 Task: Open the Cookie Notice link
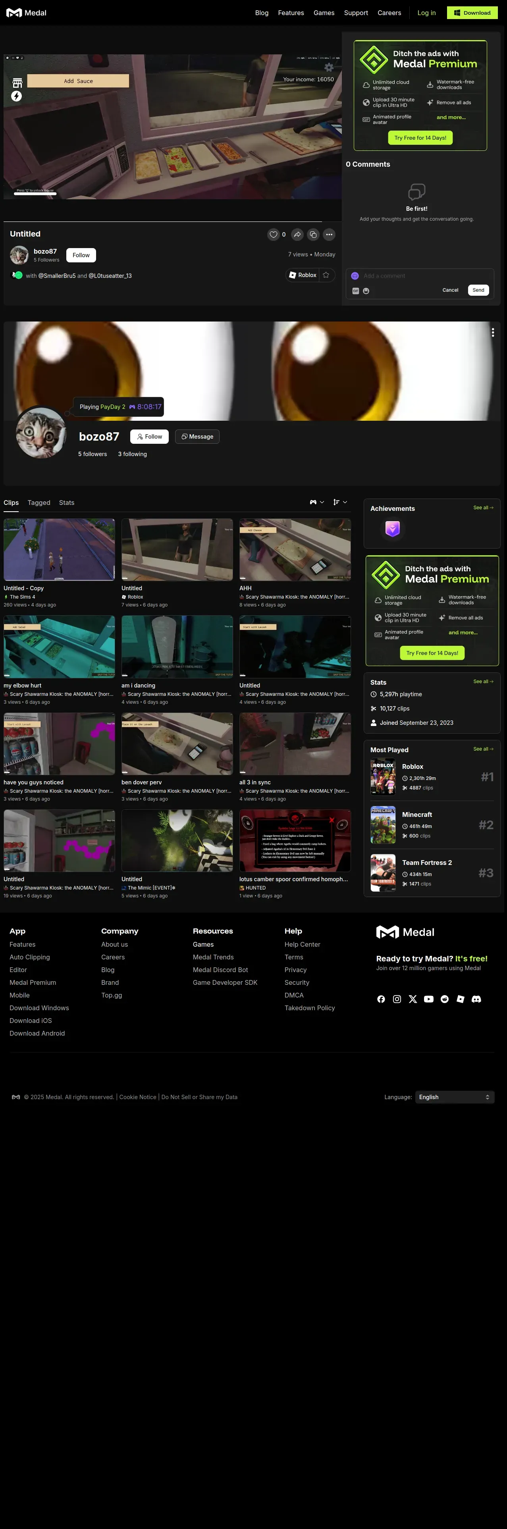pyautogui.click(x=138, y=1097)
